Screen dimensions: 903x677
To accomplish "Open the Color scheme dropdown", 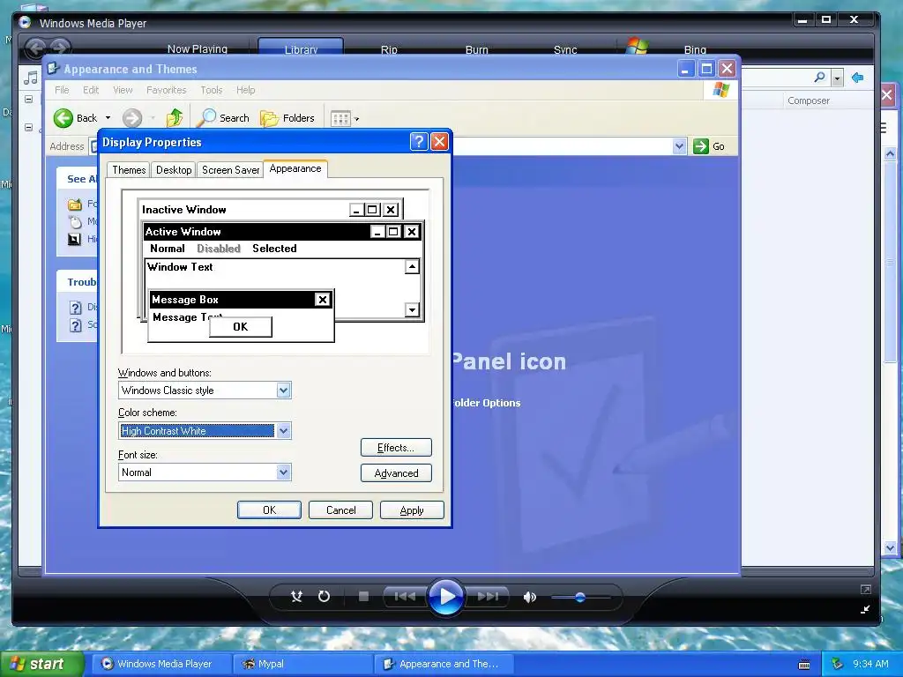I will coord(283,430).
